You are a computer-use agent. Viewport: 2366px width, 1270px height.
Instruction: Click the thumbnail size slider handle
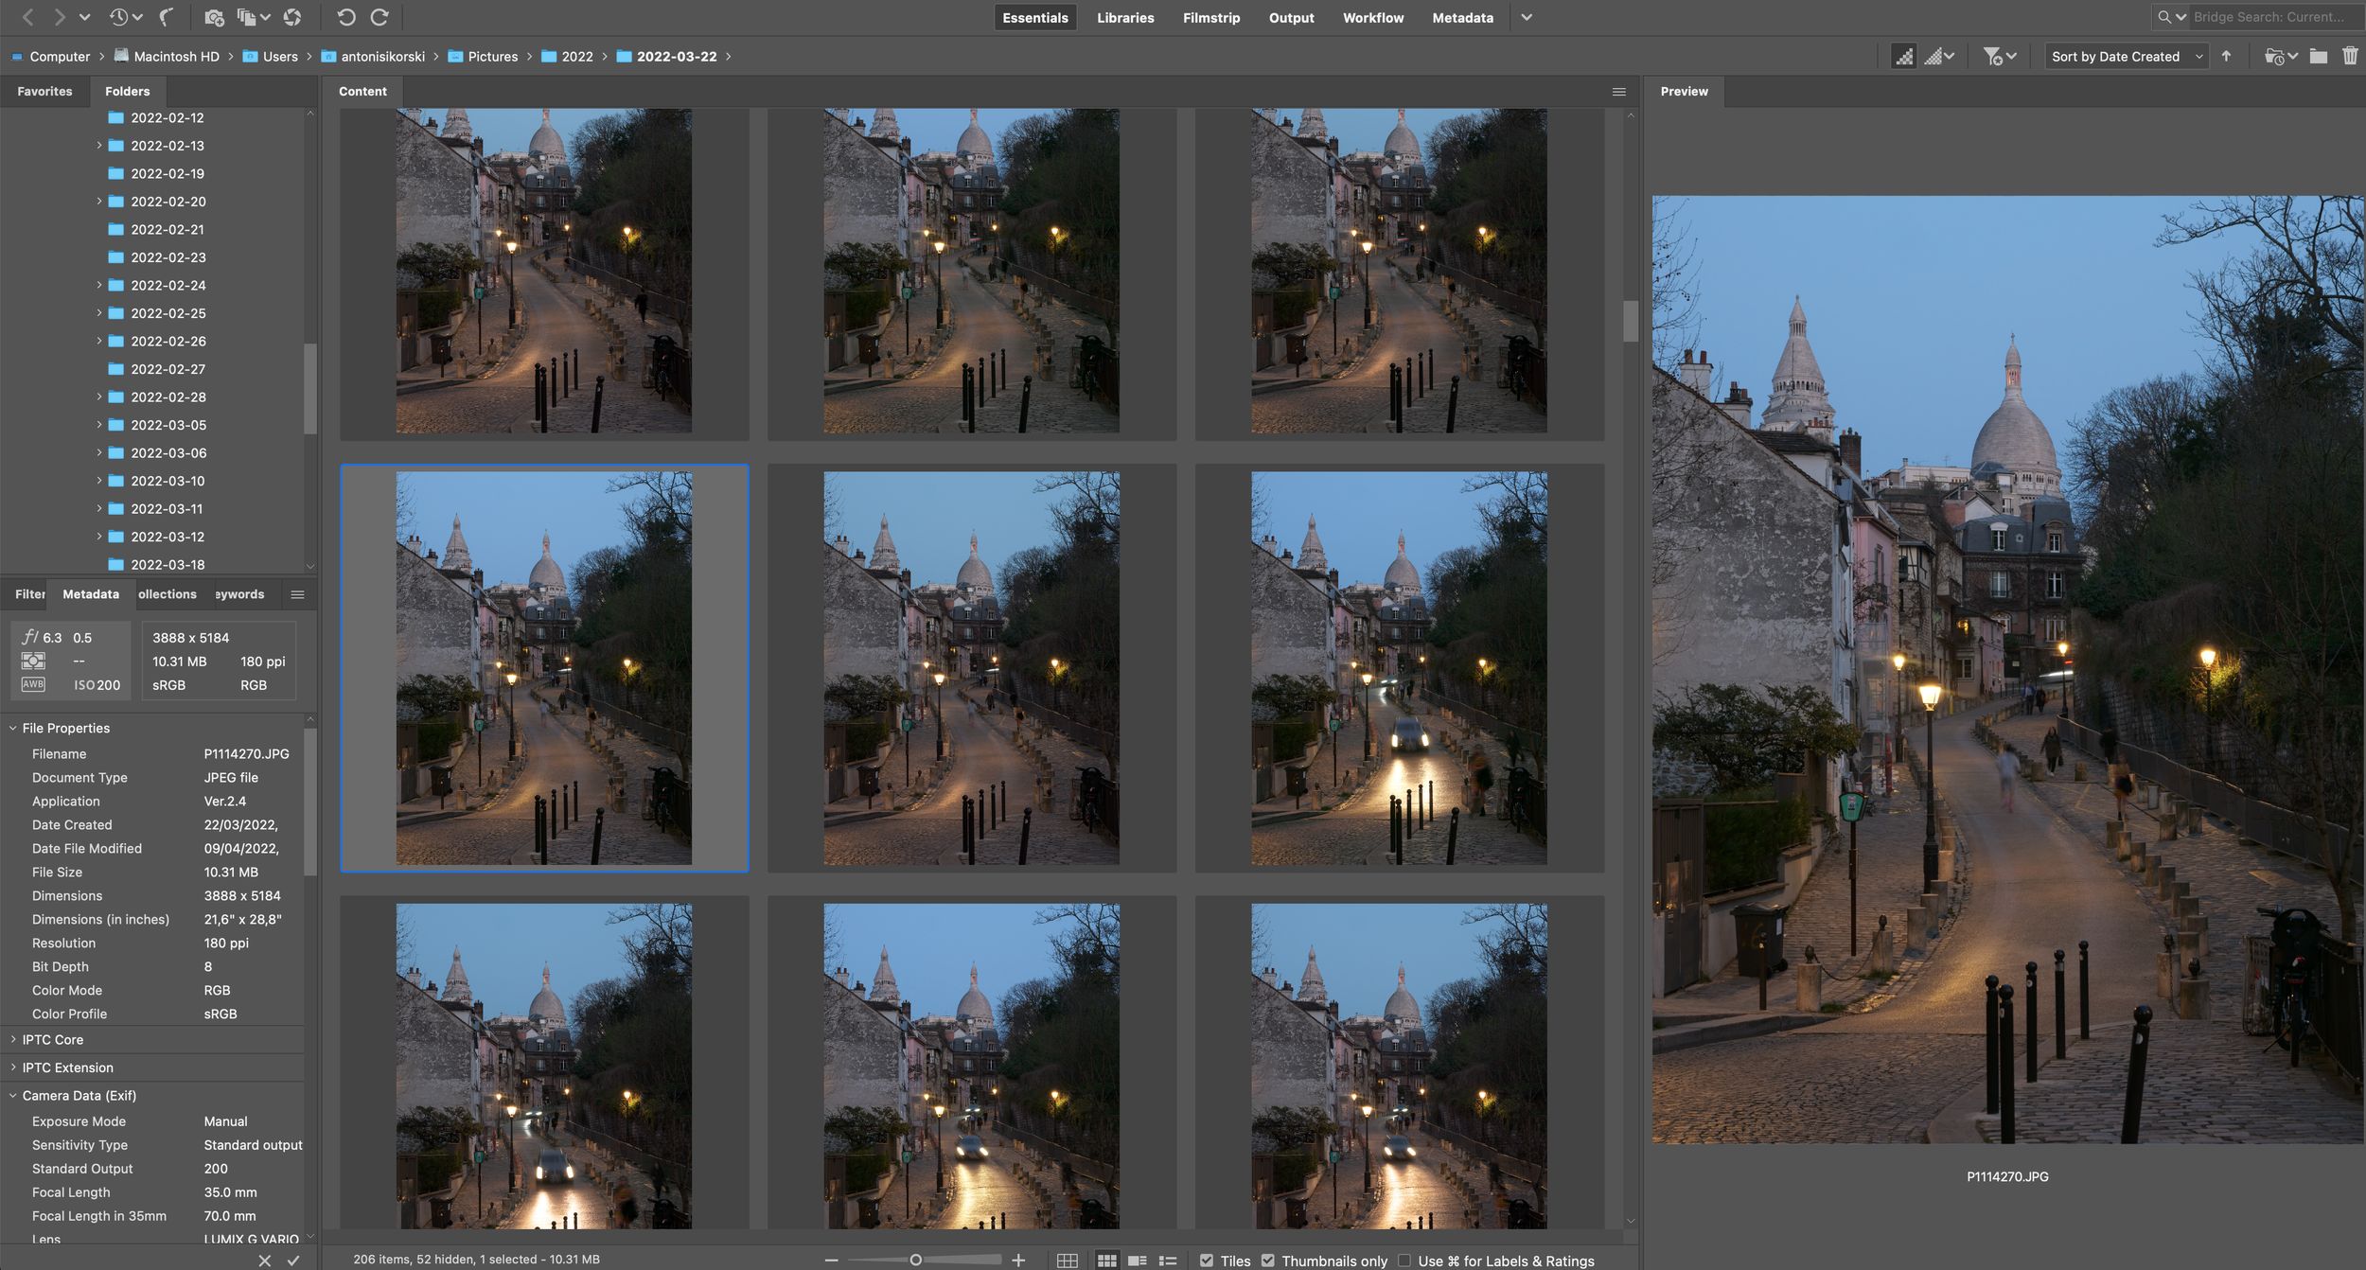[x=915, y=1260]
